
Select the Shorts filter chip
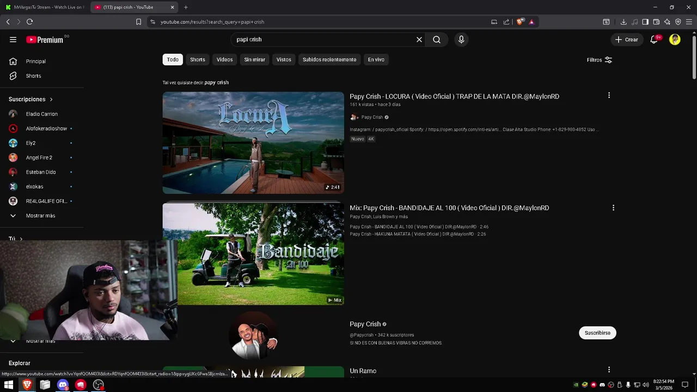pyautogui.click(x=198, y=59)
